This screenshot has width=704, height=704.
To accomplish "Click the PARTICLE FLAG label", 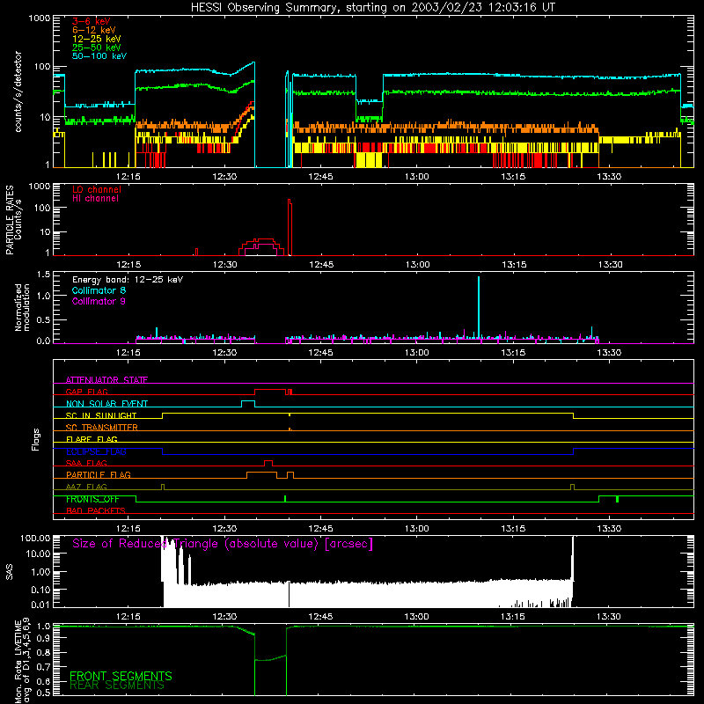I will pos(99,474).
